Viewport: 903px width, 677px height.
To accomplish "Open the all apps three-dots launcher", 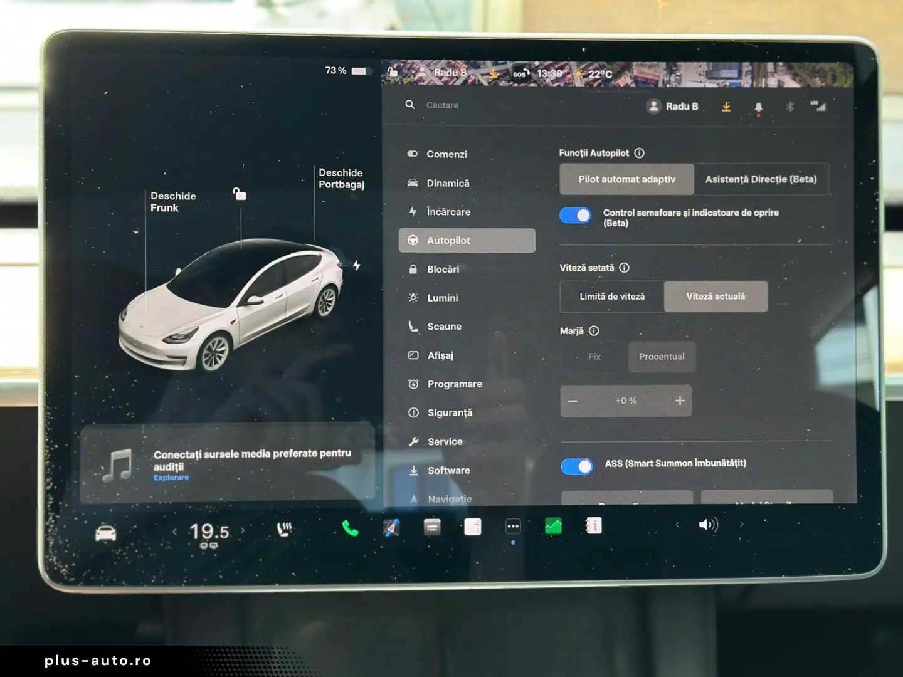I will [513, 527].
